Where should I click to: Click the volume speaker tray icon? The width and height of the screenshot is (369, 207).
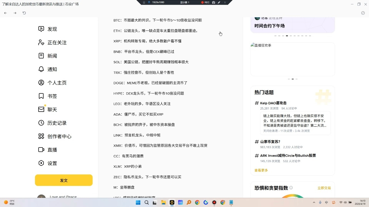345,202
